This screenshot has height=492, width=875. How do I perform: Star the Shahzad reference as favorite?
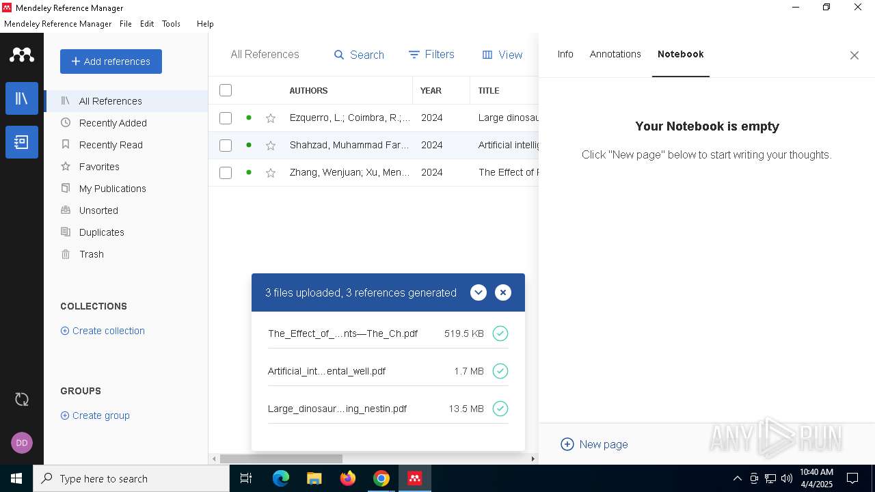[x=271, y=145]
